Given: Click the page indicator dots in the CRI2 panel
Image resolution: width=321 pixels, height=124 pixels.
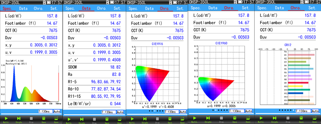Looking at the screenshot, I should point(287,110).
